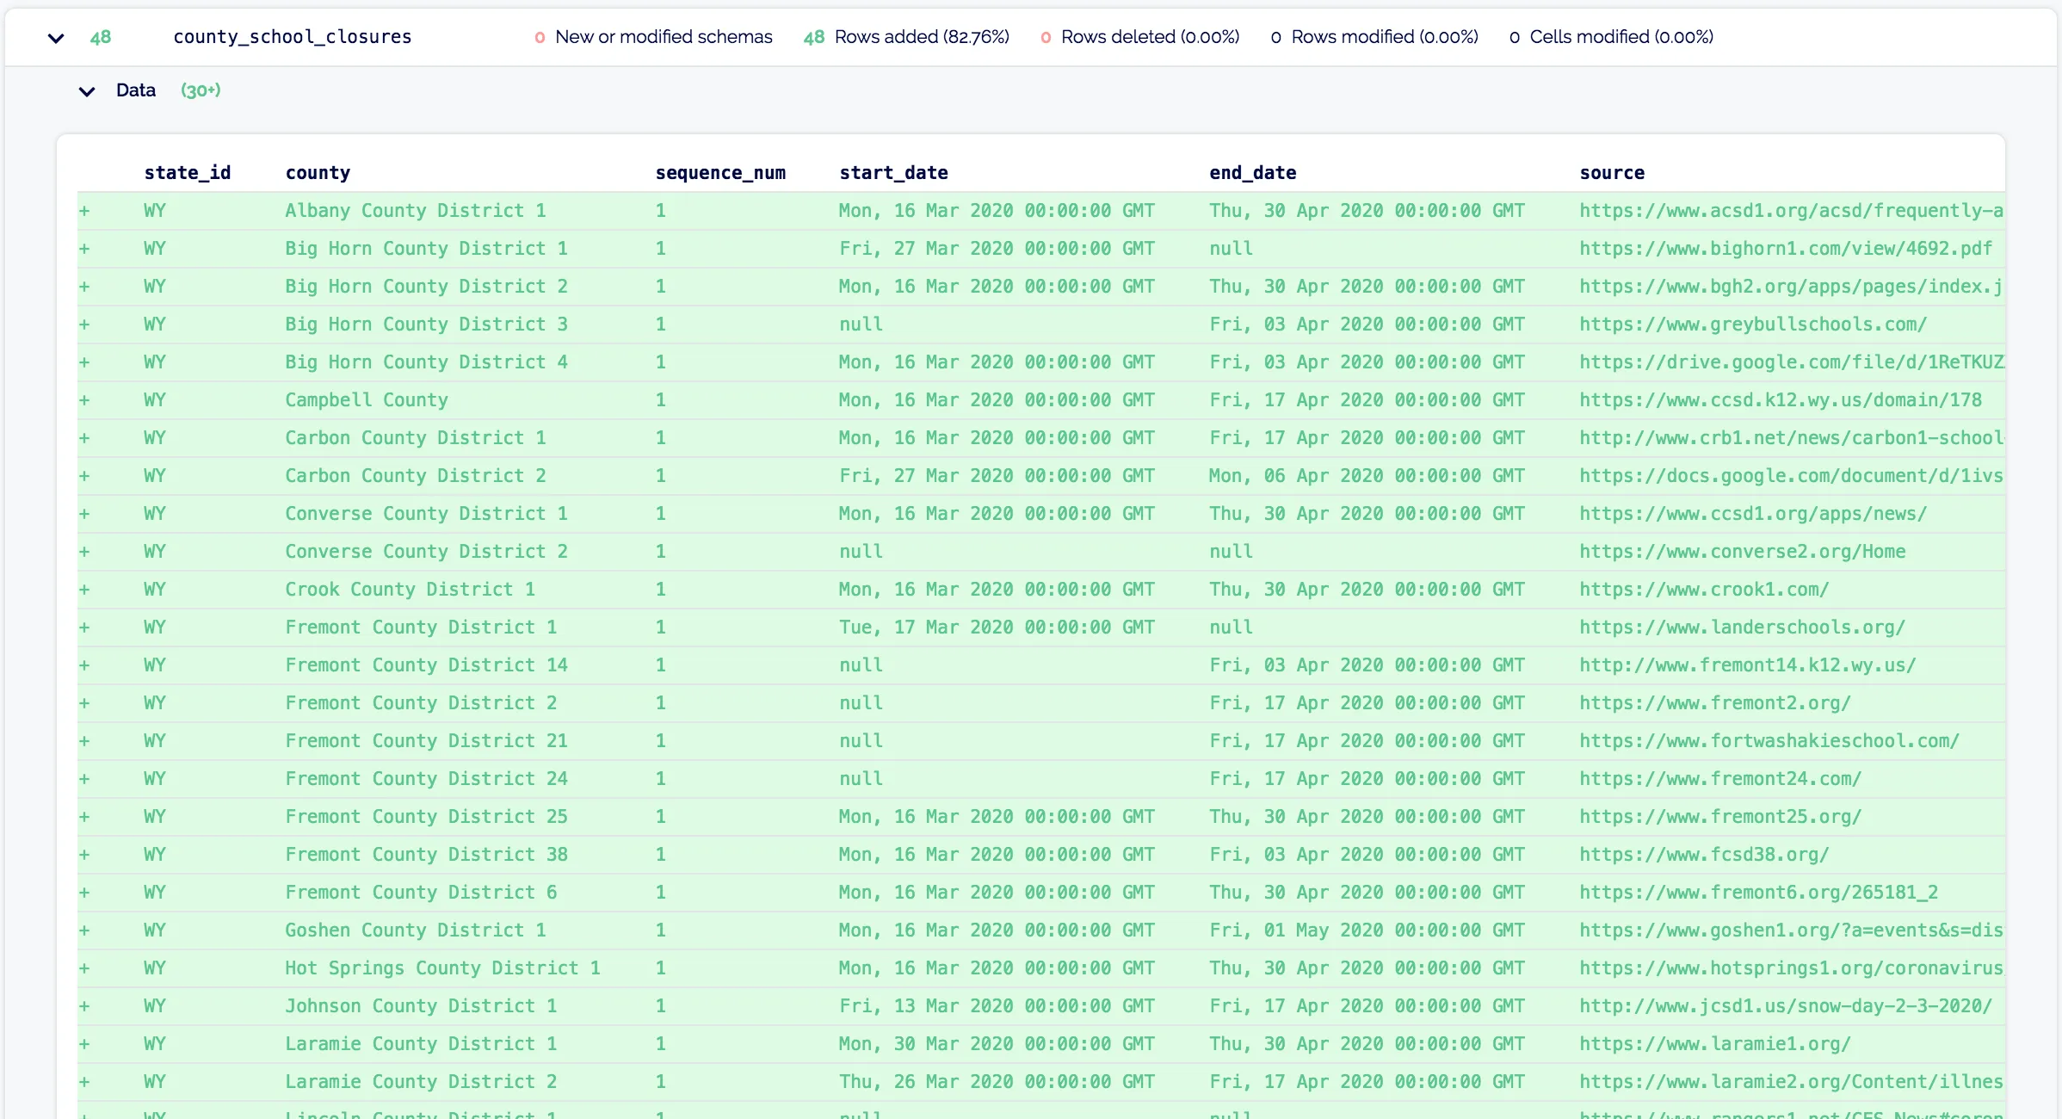The height and width of the screenshot is (1119, 2062).
Task: Click the Rows added 82.76% statistic
Action: [906, 37]
